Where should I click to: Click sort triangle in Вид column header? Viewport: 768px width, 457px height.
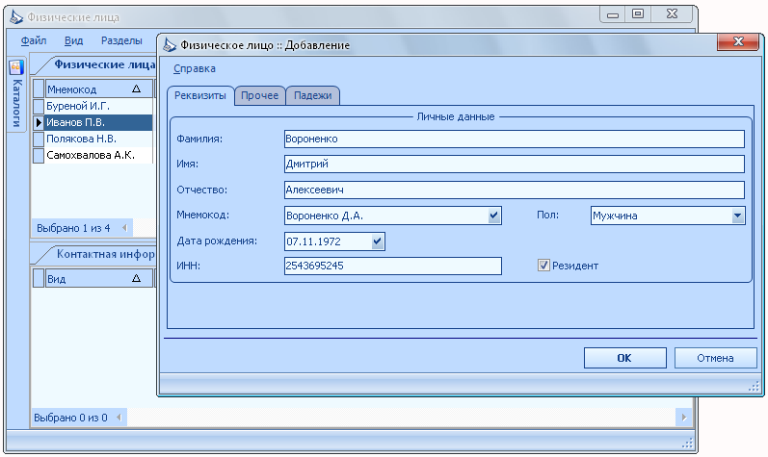click(x=136, y=278)
